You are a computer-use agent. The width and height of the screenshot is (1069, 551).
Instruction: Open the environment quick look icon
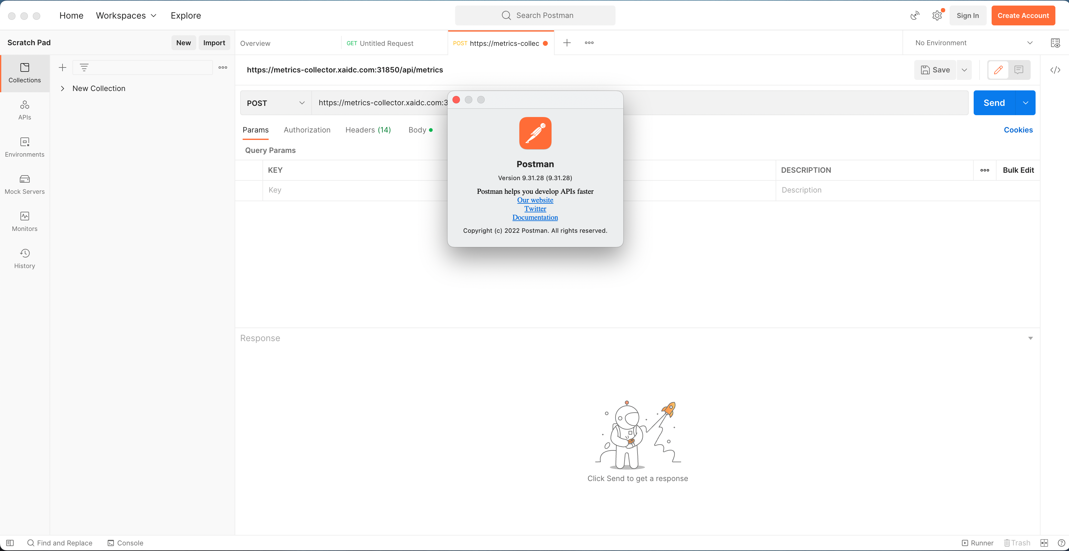(1055, 43)
